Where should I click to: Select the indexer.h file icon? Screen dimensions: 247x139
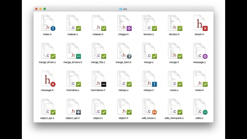99,23
